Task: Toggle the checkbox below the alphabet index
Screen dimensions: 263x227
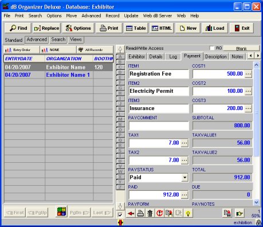Action: pyautogui.click(x=120, y=215)
